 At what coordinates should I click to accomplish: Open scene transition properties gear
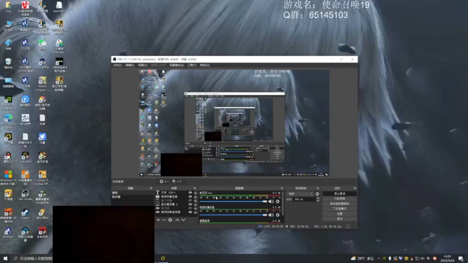[x=317, y=194]
